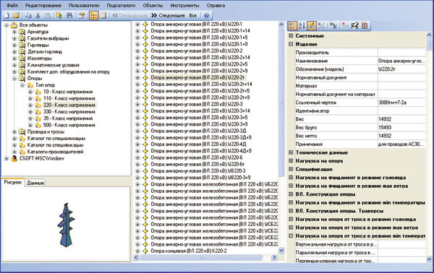Image resolution: width=434 pixels, height=273 pixels.
Task: Click the icon of Опора анкерно-угловая У220-1
Action: [x=145, y=25]
